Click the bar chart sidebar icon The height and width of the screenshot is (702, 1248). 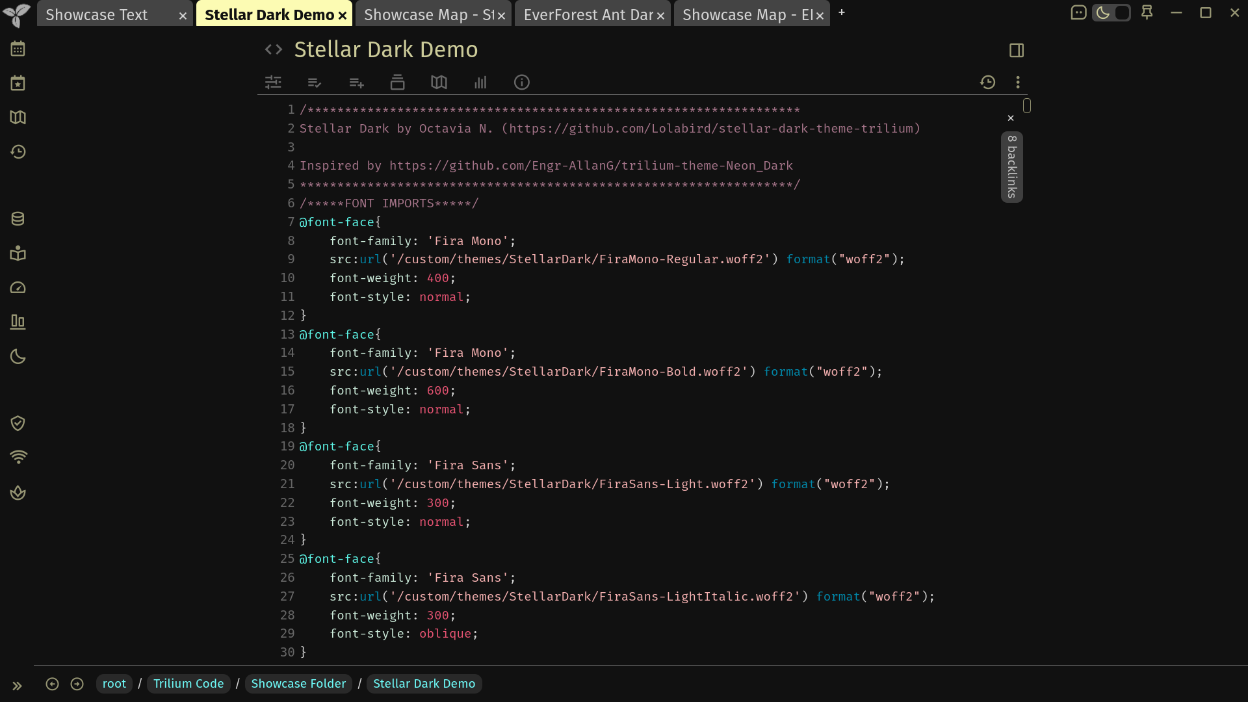(18, 322)
